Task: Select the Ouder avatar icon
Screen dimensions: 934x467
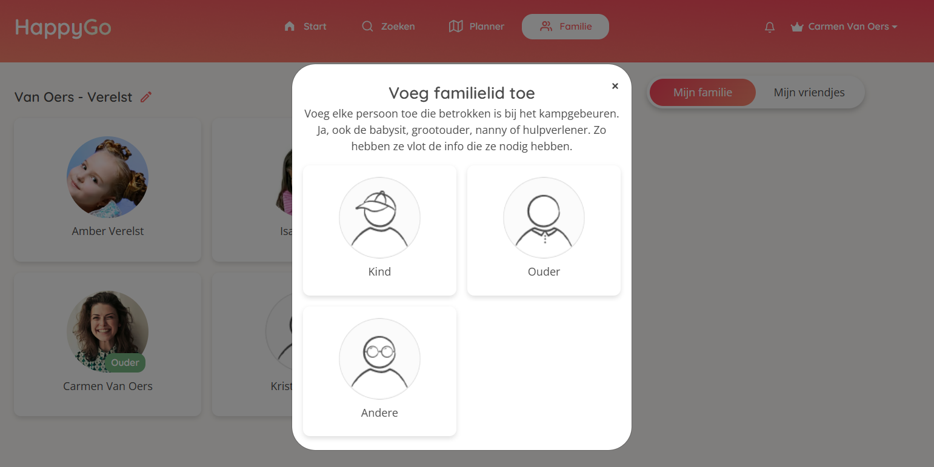Action: [544, 217]
